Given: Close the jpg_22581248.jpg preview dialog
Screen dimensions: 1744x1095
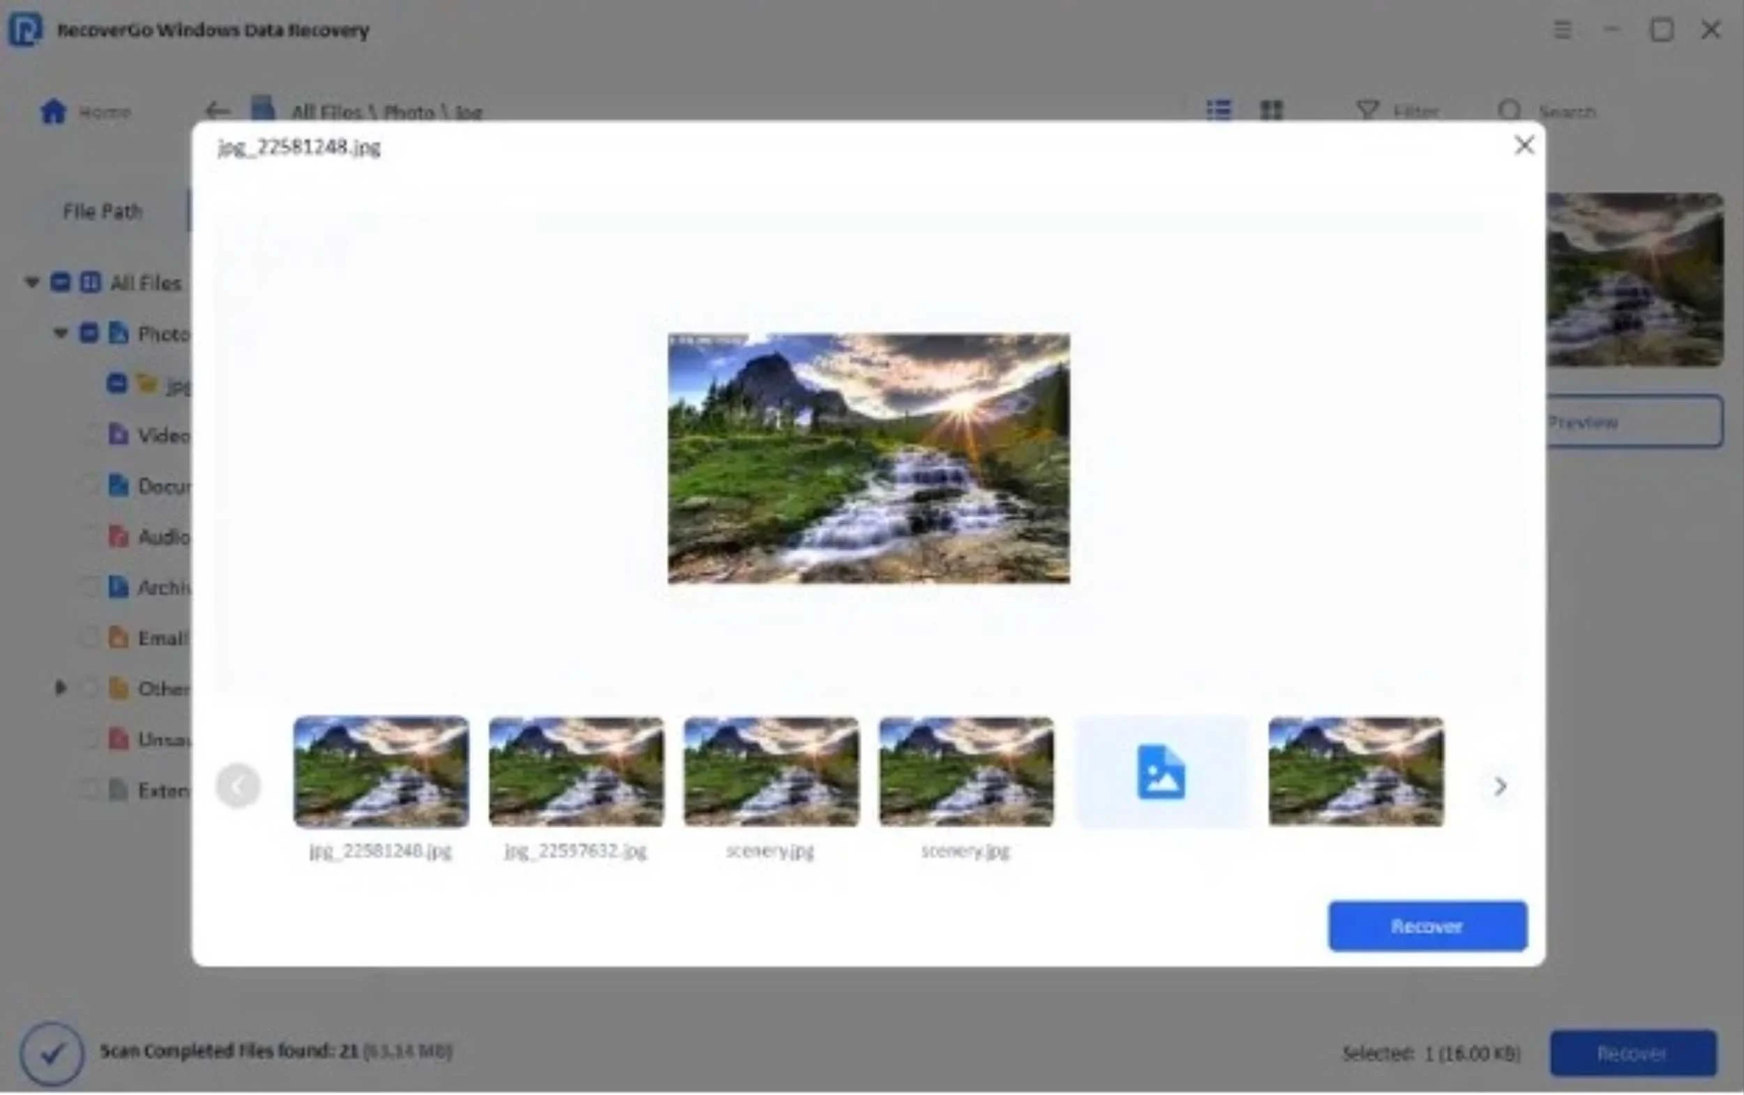Looking at the screenshot, I should (x=1524, y=146).
